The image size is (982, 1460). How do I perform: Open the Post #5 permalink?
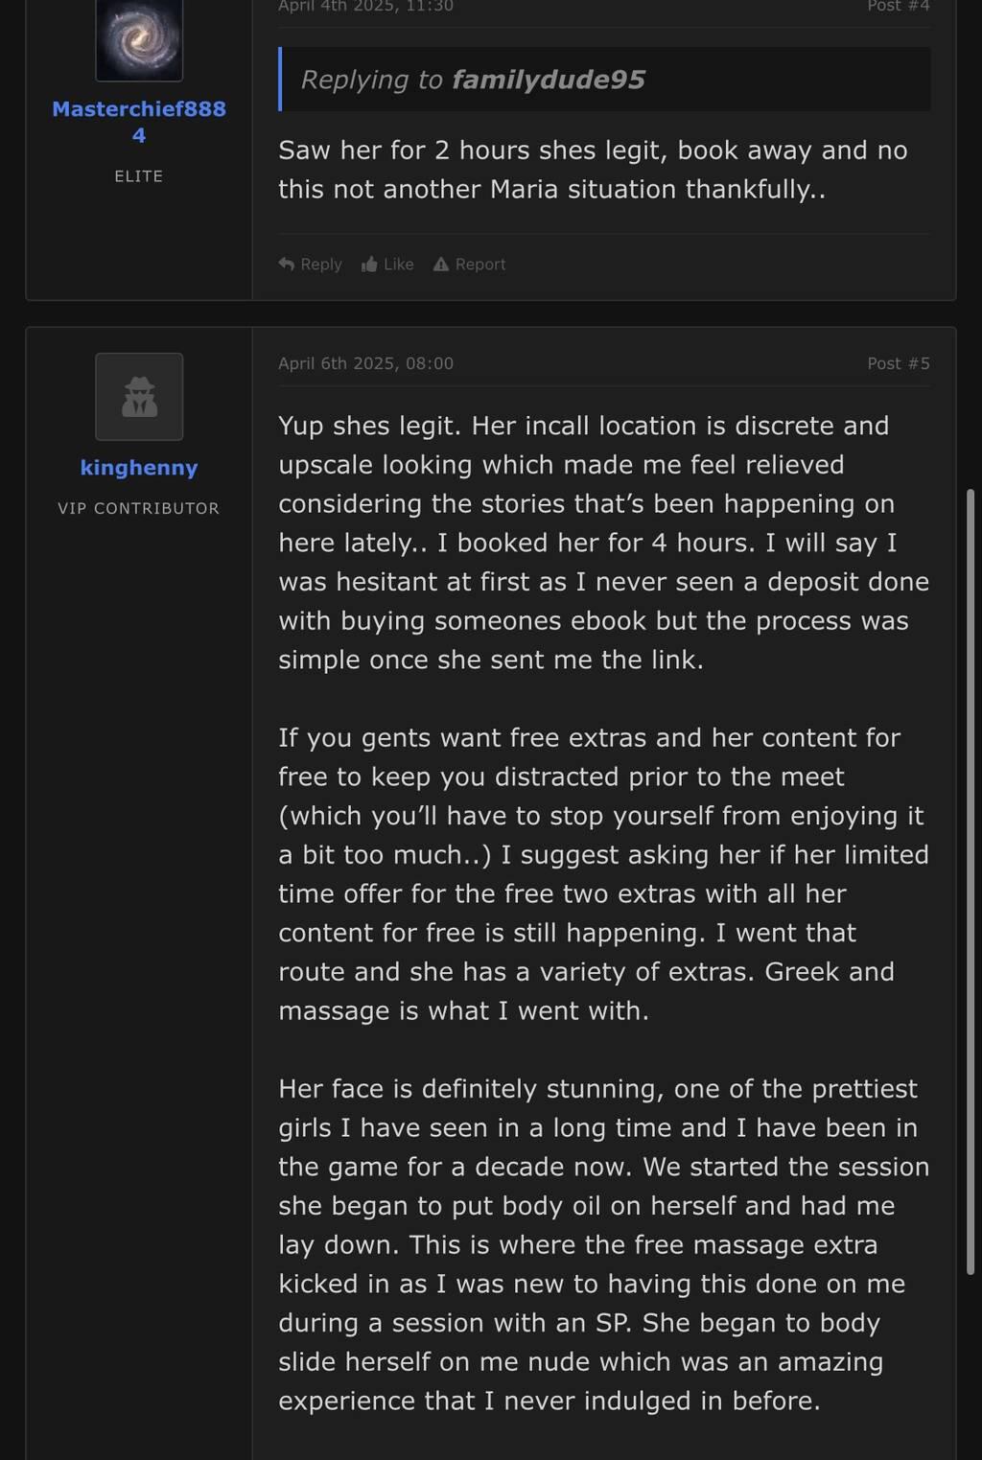898,363
